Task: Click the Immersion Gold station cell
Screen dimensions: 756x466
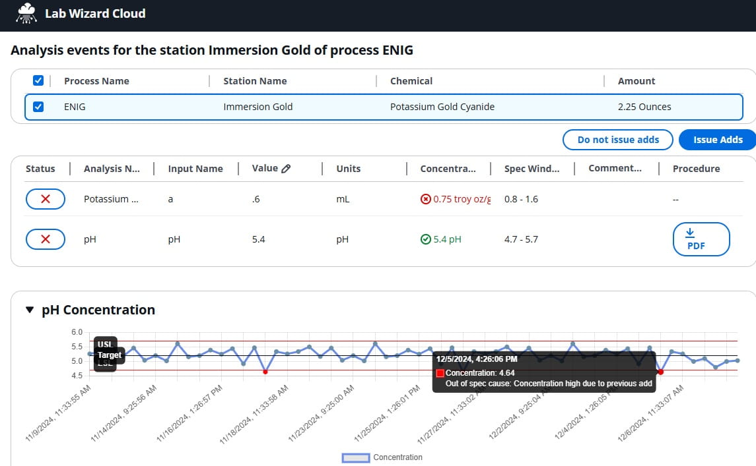Action: pyautogui.click(x=258, y=107)
